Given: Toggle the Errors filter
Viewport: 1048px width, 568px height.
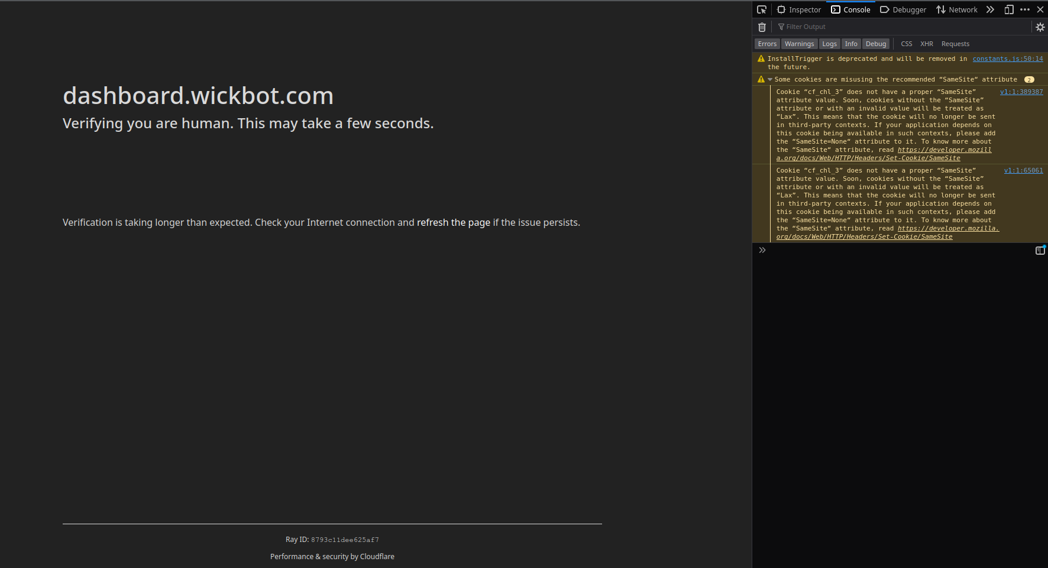Looking at the screenshot, I should click(x=767, y=44).
